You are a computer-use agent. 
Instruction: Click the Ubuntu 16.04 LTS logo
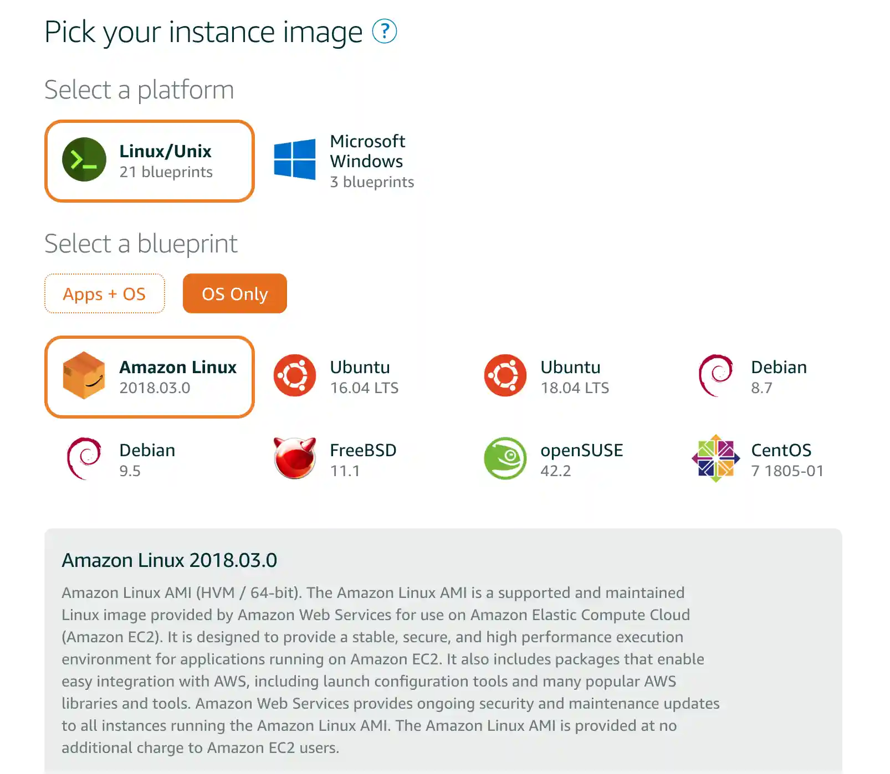pos(294,375)
